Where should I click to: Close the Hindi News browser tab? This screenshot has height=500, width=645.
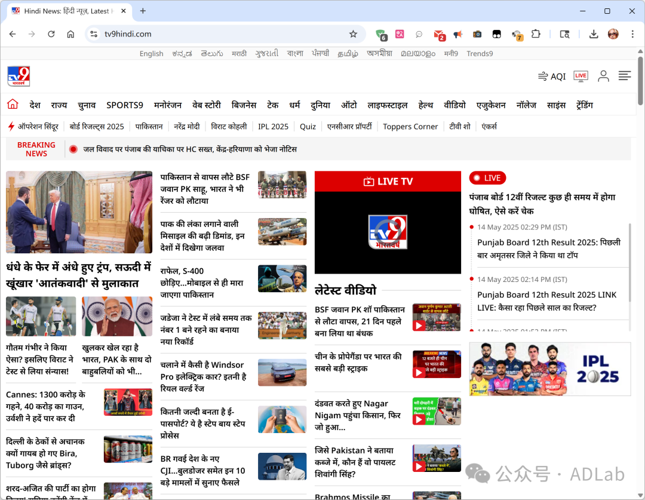point(124,11)
